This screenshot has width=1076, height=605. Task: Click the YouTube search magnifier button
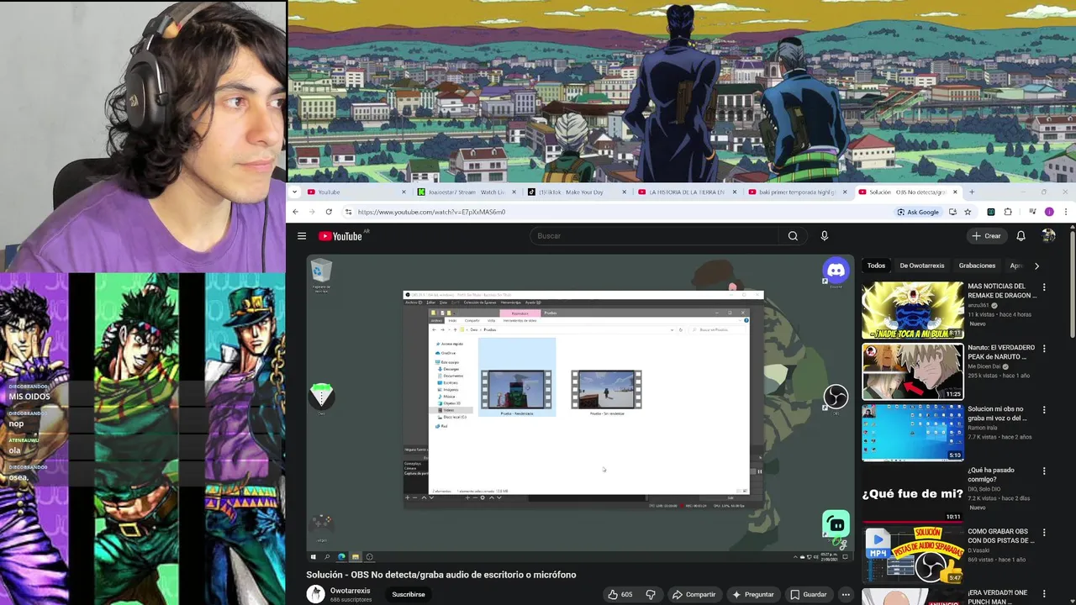pos(793,236)
